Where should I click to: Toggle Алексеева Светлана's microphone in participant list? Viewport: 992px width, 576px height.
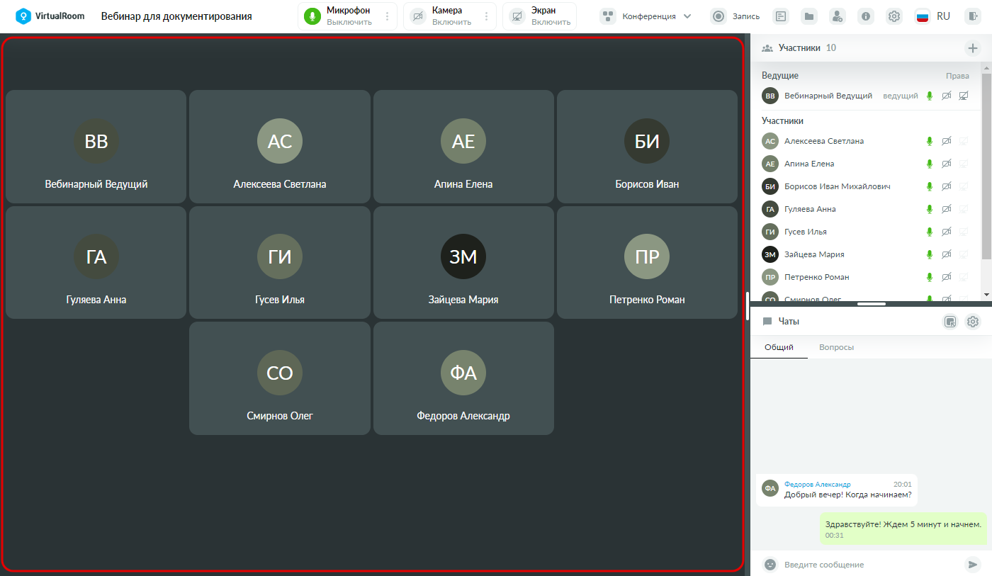click(x=930, y=141)
